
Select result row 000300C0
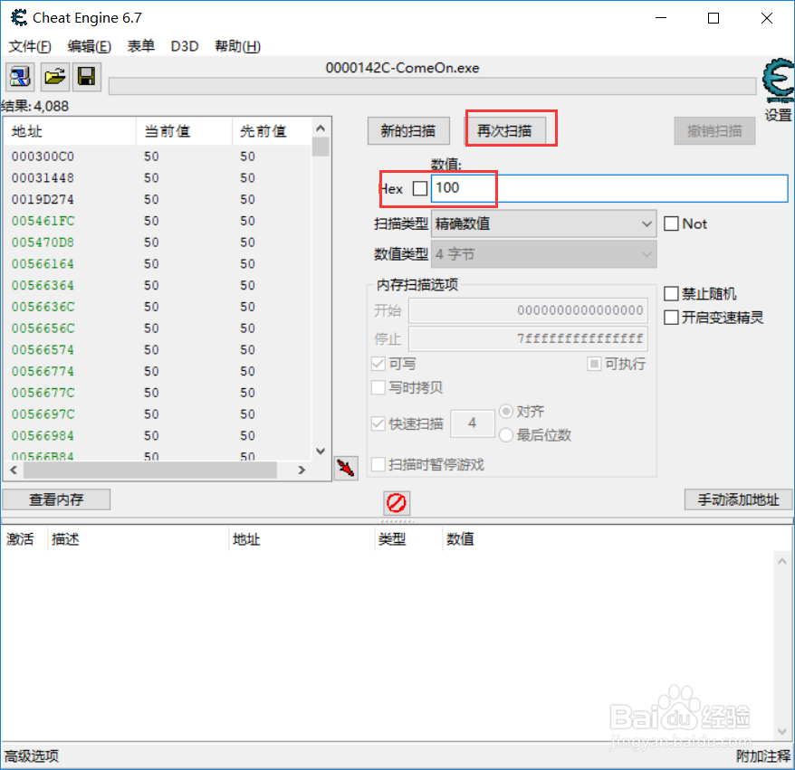158,157
